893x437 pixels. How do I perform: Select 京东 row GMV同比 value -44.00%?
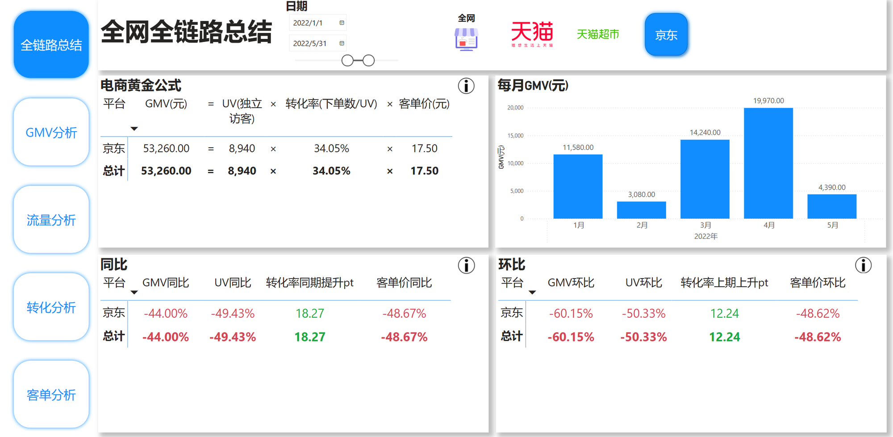pyautogui.click(x=166, y=313)
